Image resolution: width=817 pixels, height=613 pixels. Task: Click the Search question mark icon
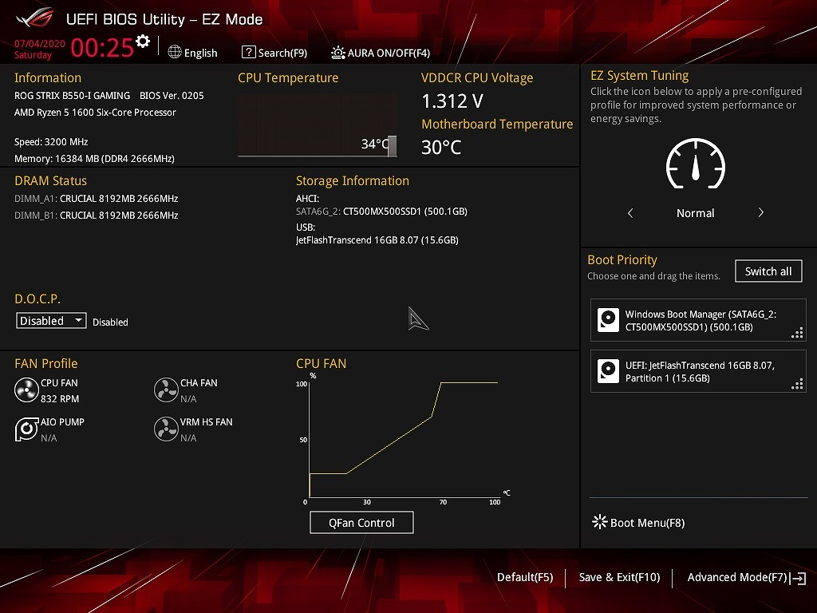[x=249, y=52]
